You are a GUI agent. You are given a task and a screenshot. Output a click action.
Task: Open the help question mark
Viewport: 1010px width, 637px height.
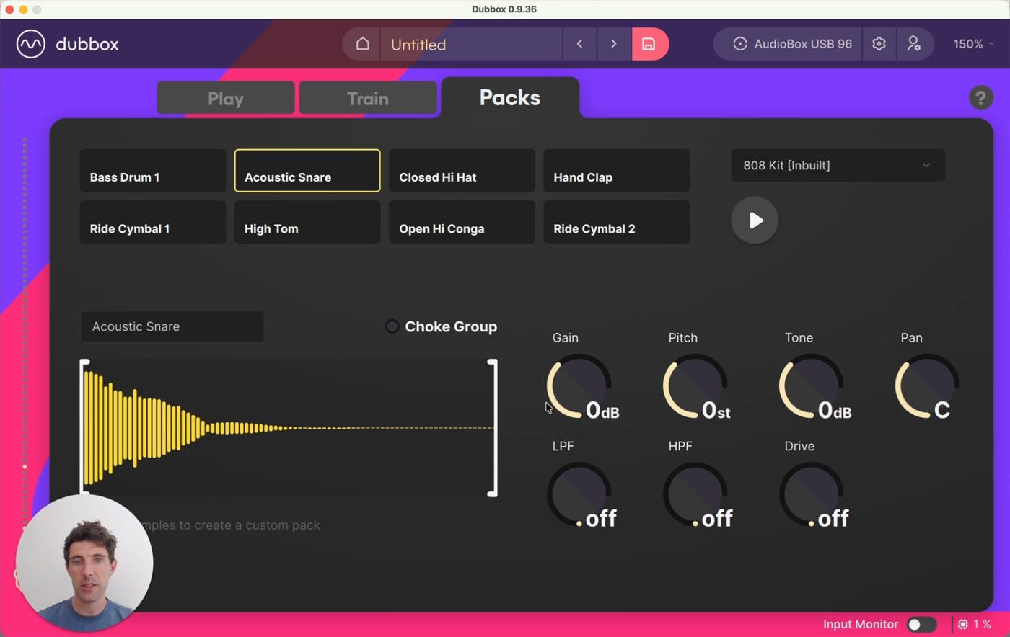pyautogui.click(x=980, y=97)
